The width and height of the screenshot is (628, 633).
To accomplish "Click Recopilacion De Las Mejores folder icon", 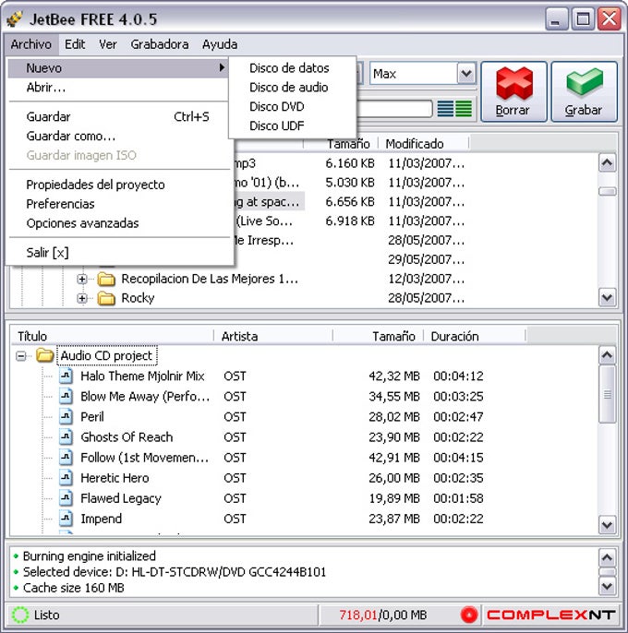I will click(x=106, y=279).
